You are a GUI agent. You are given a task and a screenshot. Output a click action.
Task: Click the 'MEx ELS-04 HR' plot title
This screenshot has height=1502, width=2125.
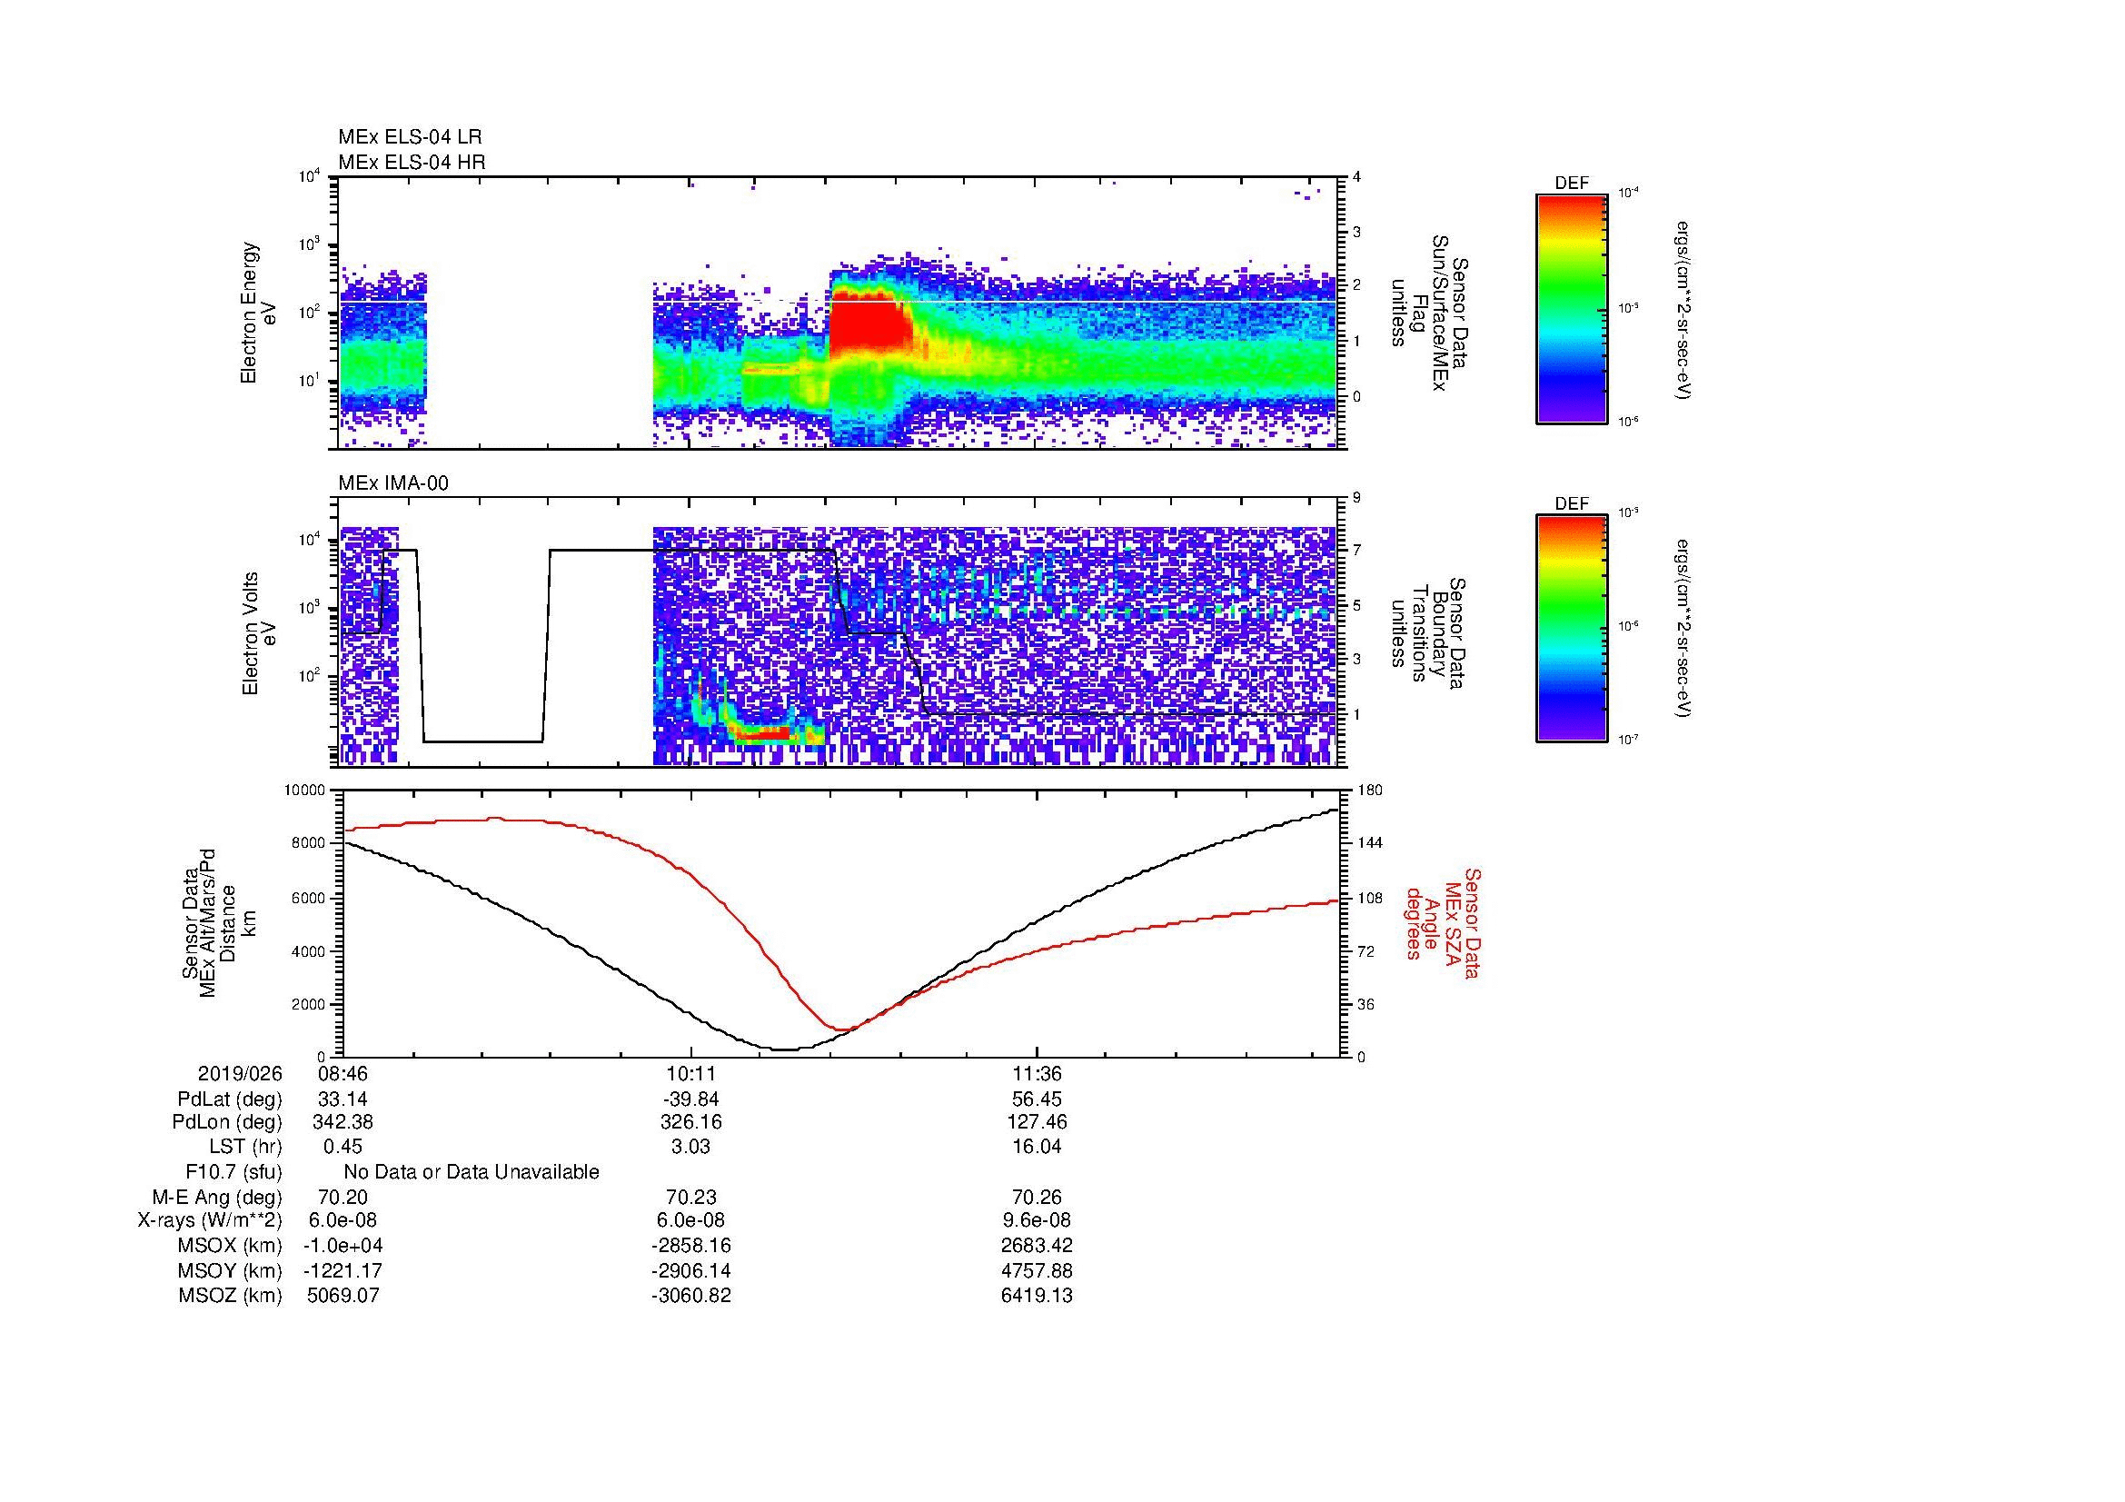click(412, 162)
